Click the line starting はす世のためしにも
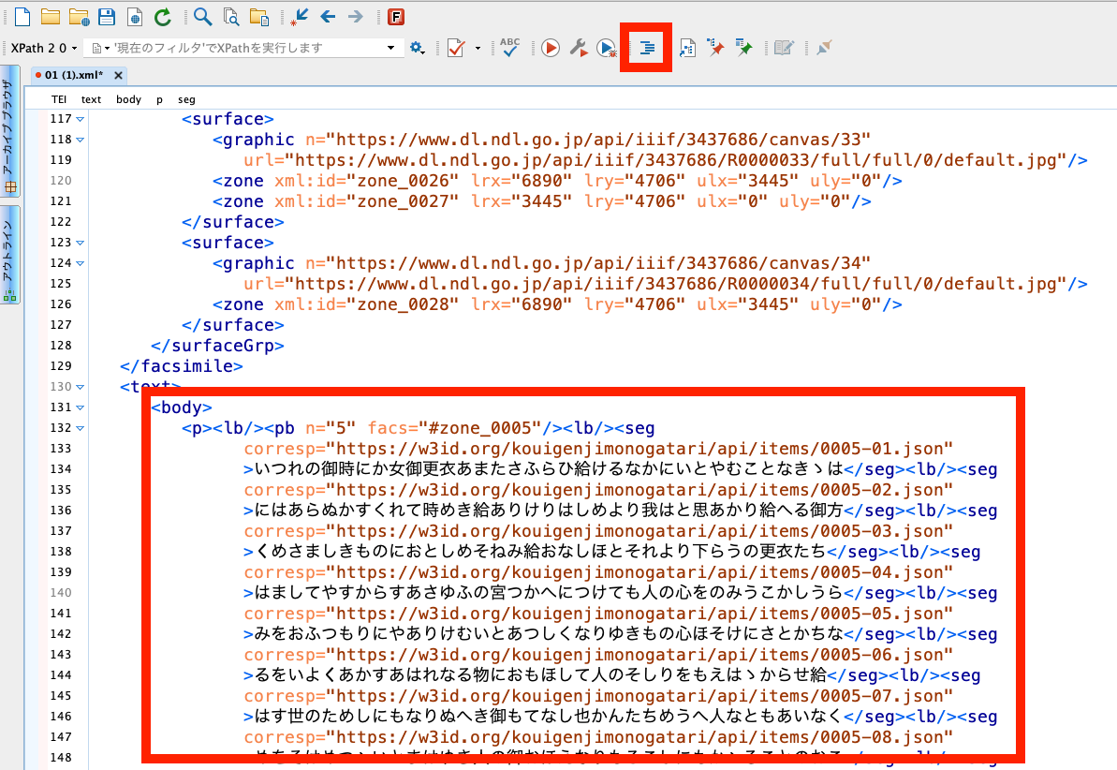1117x770 pixels. click(x=620, y=718)
